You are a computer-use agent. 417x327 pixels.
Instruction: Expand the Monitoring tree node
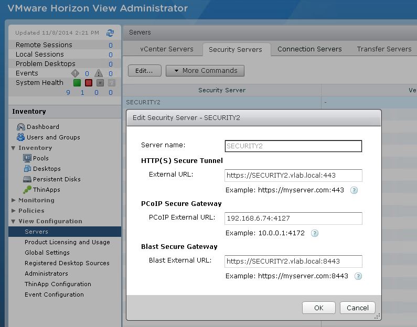13,200
